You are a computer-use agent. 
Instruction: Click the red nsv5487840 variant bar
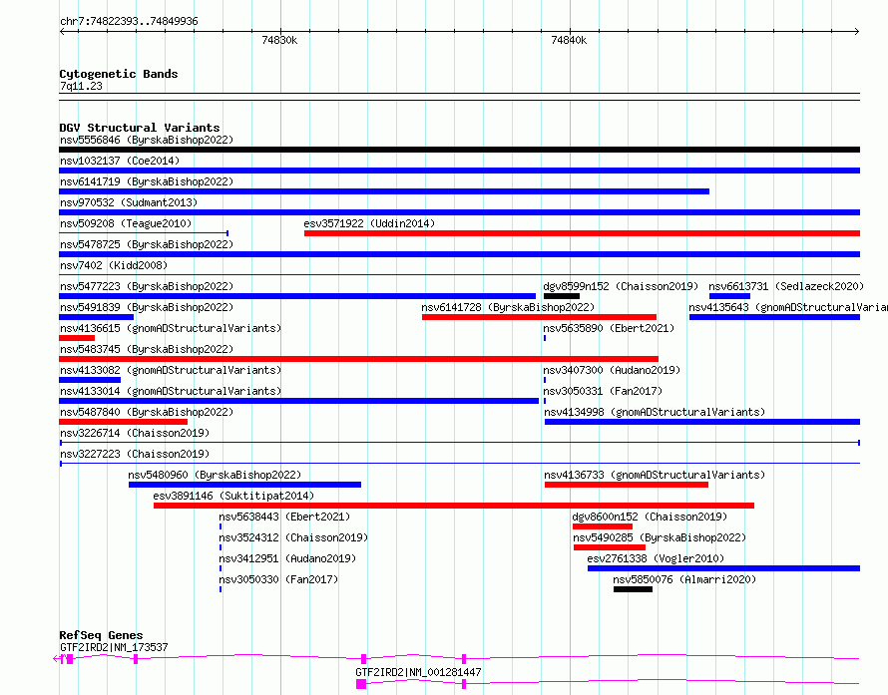point(123,422)
